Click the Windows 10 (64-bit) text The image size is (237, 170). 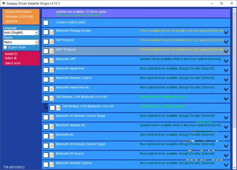click(x=19, y=16)
